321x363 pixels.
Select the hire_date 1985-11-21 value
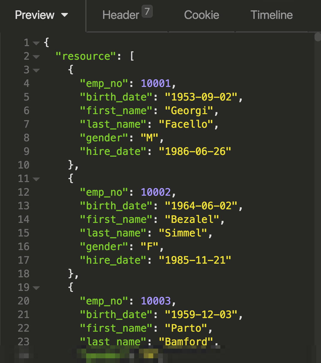point(195,260)
